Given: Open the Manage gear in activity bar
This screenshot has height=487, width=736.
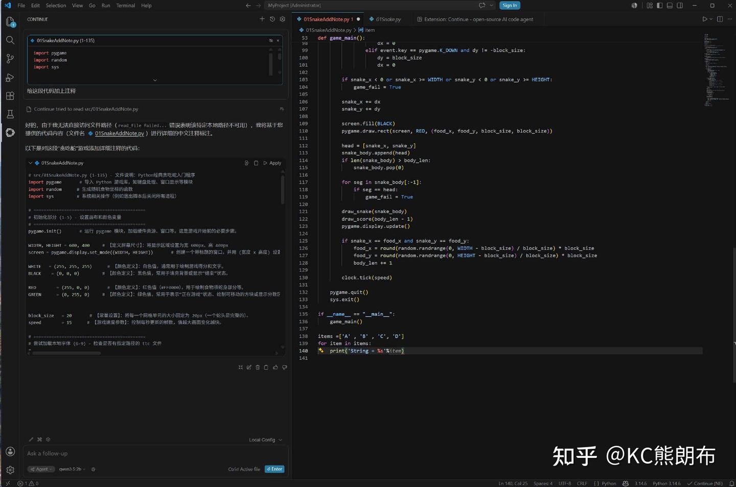Looking at the screenshot, I should [10, 470].
